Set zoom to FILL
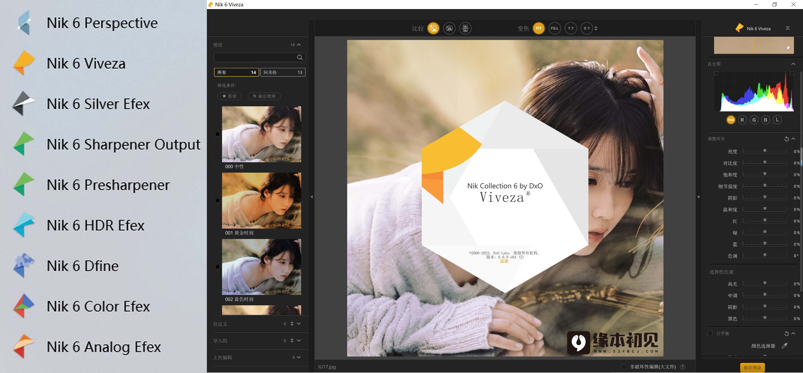The width and height of the screenshot is (803, 373). point(554,29)
